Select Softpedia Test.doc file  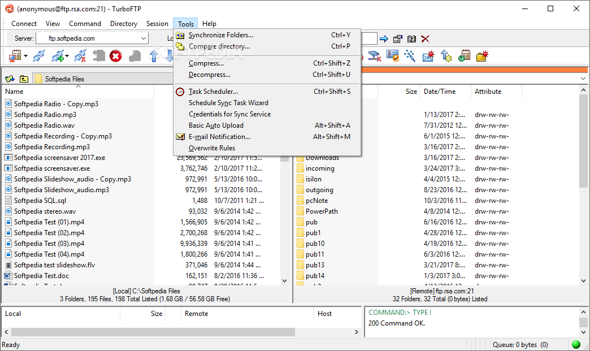(41, 276)
